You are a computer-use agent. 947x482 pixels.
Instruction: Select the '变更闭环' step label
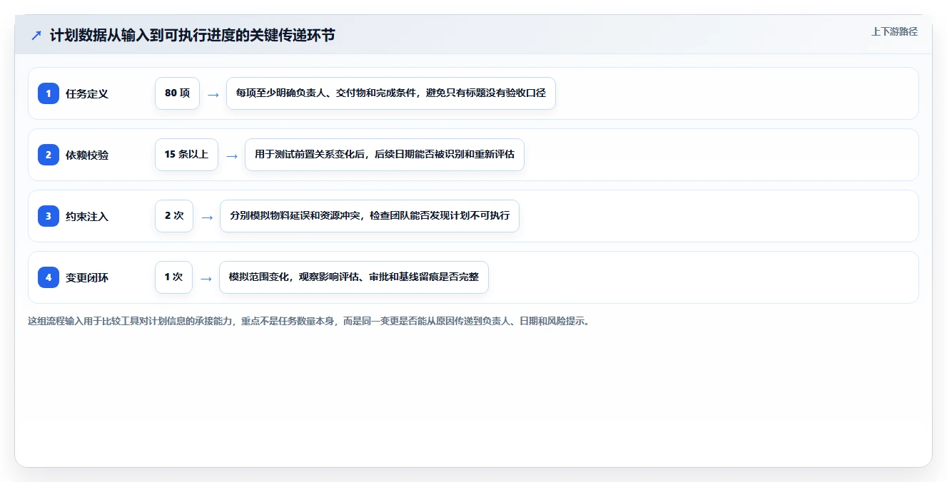coord(87,277)
